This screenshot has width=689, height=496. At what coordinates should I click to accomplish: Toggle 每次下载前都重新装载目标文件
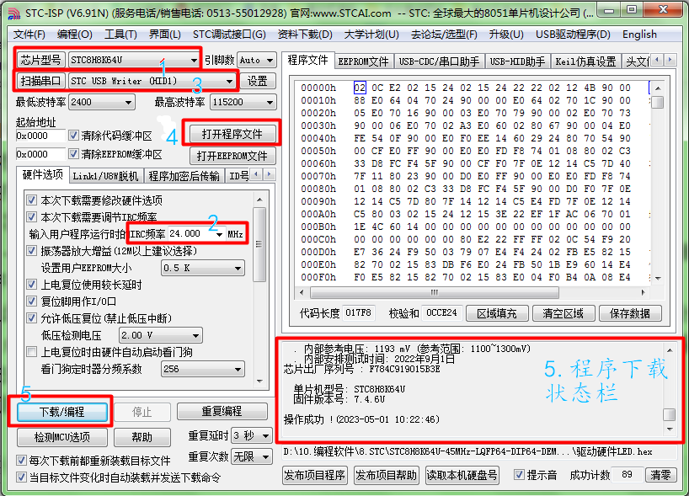(21, 461)
